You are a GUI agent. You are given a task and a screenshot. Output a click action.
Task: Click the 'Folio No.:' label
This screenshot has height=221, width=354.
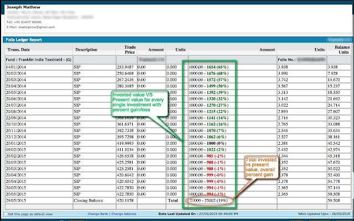287,60
